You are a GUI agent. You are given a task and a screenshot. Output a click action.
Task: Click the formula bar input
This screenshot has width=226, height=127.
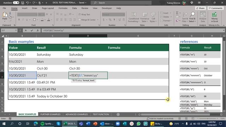coord(132,30)
